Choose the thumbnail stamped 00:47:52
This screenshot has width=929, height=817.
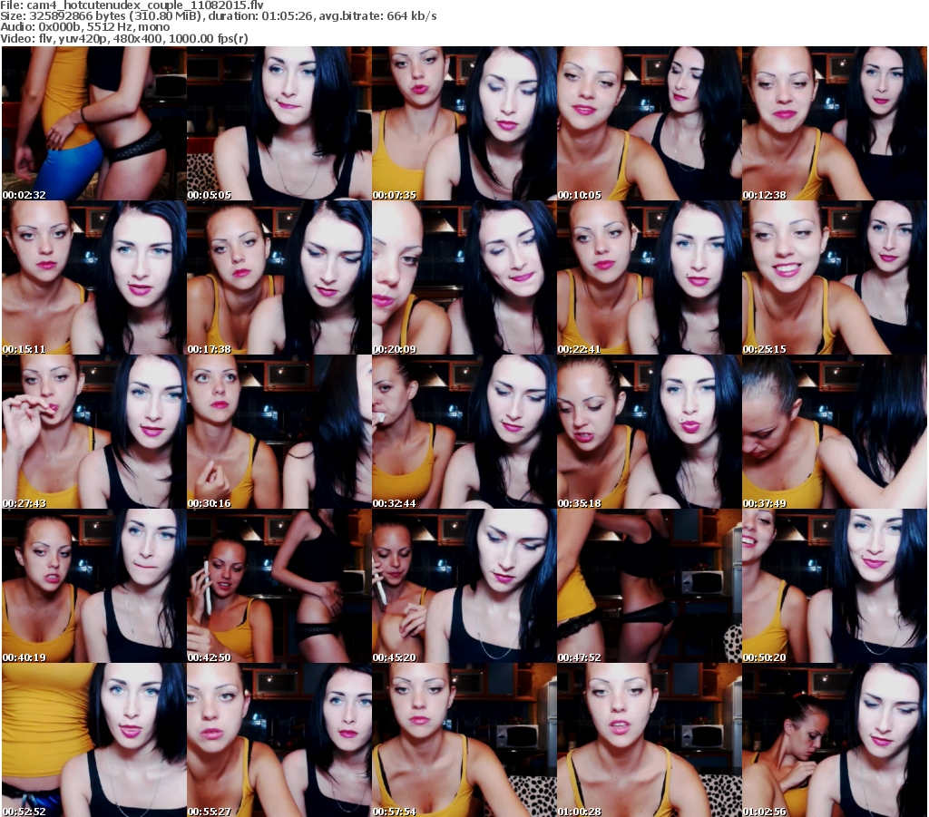click(650, 586)
